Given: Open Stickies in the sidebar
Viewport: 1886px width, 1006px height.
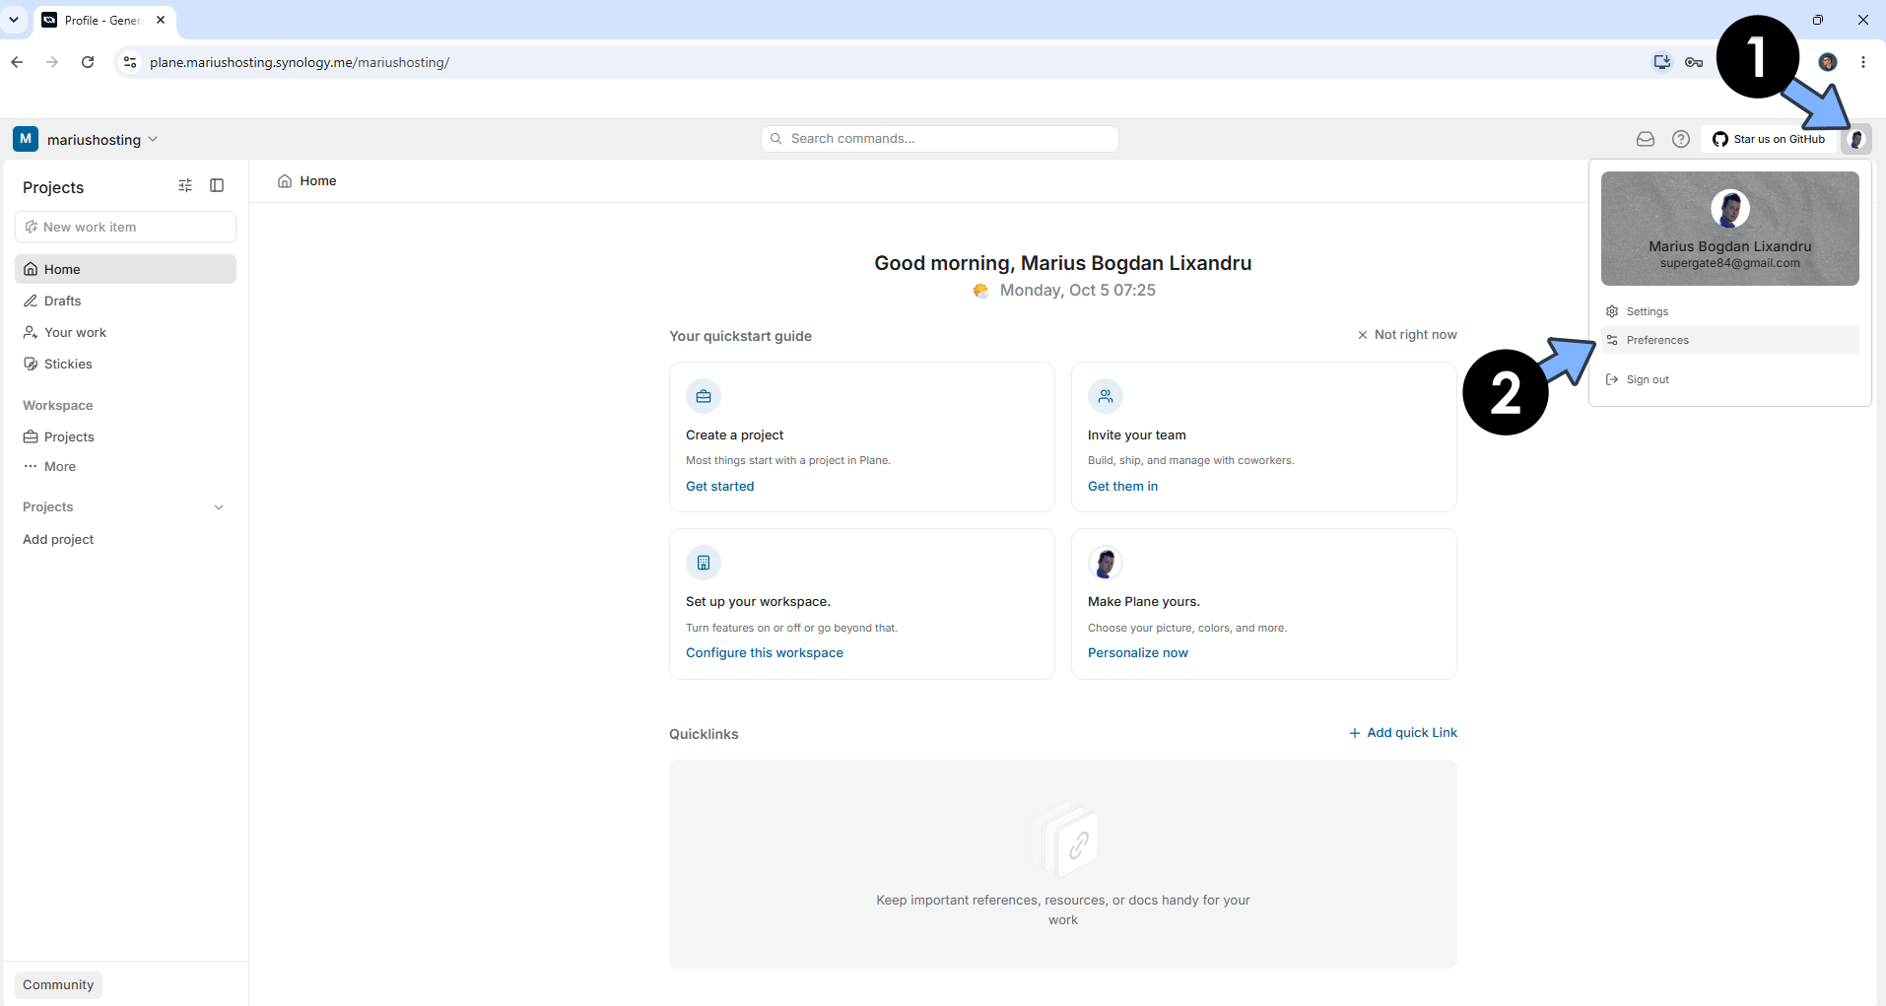Looking at the screenshot, I should pyautogui.click(x=125, y=364).
